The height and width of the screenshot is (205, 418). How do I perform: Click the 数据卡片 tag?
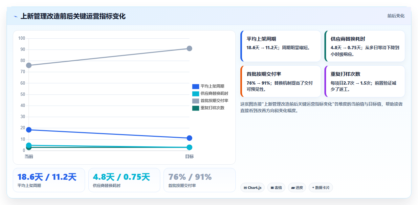tap(321, 188)
